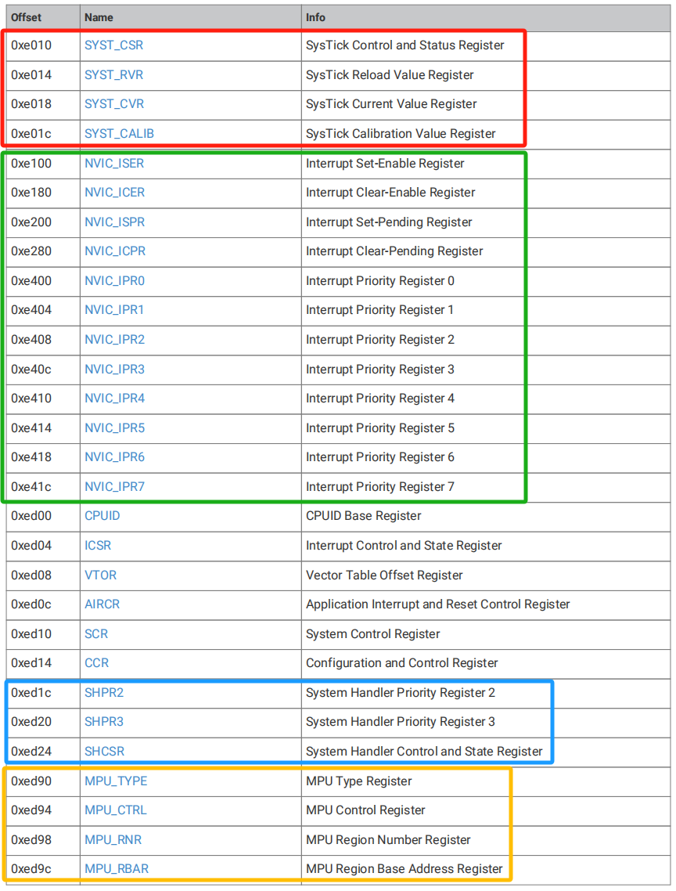Follow the NVIC_ICPR link
Image resolution: width=676 pixels, height=891 pixels.
115,251
